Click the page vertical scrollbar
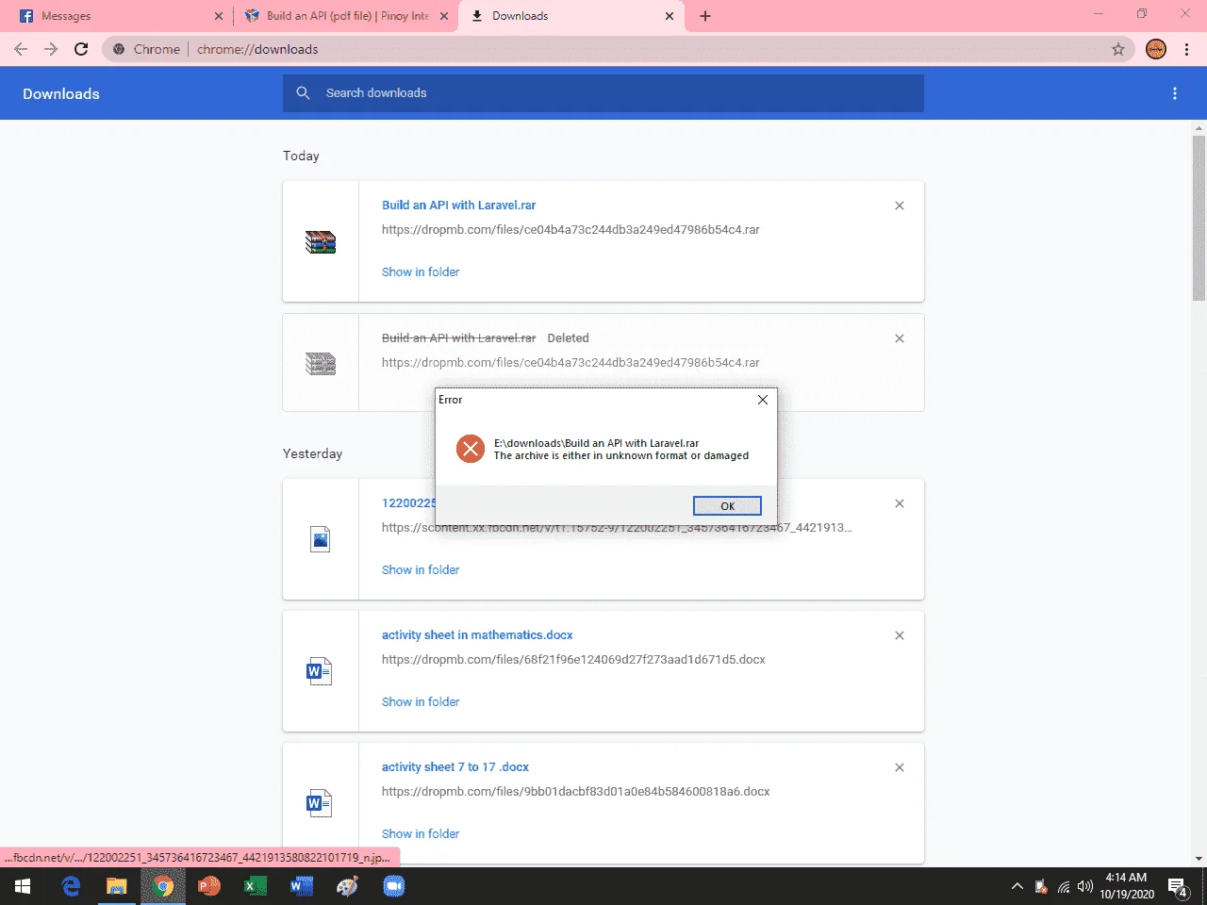 tap(1199, 219)
